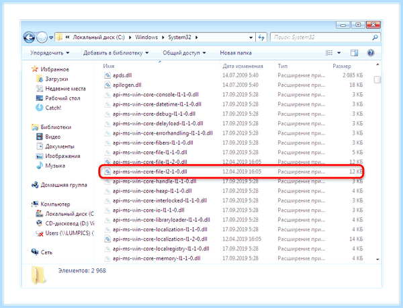Screen dimensions: 403x308
Task: Change view using the view icon
Action: pos(329,52)
